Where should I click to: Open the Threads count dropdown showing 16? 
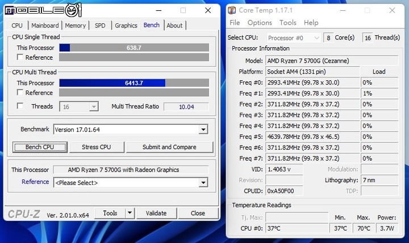79,106
